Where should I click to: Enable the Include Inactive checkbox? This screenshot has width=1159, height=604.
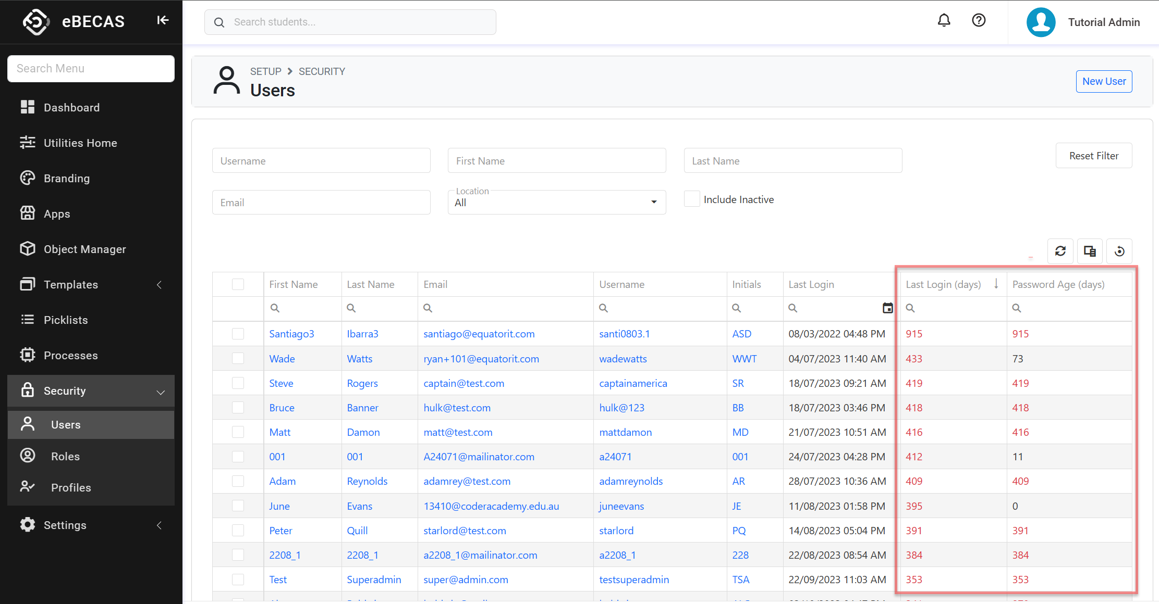pyautogui.click(x=692, y=199)
